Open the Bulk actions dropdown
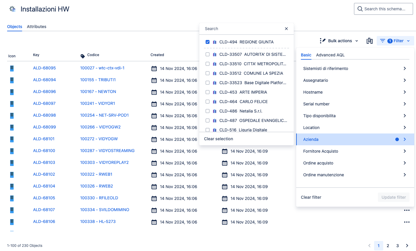 pyautogui.click(x=339, y=41)
